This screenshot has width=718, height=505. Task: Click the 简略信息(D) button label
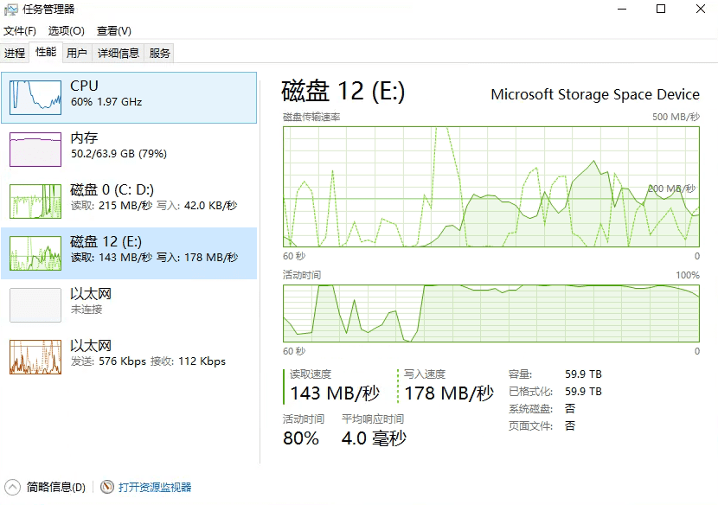tap(56, 488)
